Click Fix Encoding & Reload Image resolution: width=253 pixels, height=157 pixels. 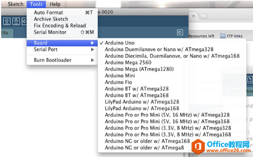point(62,26)
